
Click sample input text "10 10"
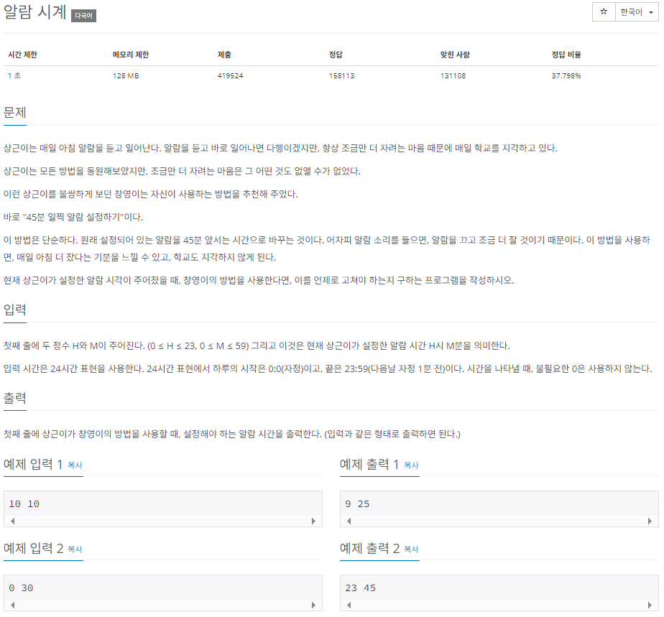pos(24,504)
